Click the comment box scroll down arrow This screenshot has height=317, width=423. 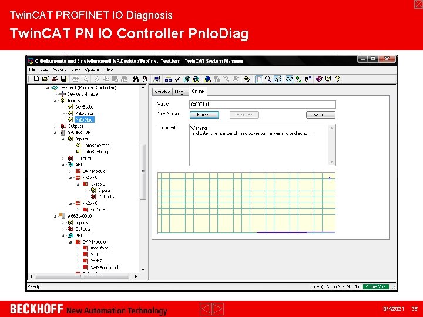pyautogui.click(x=332, y=162)
